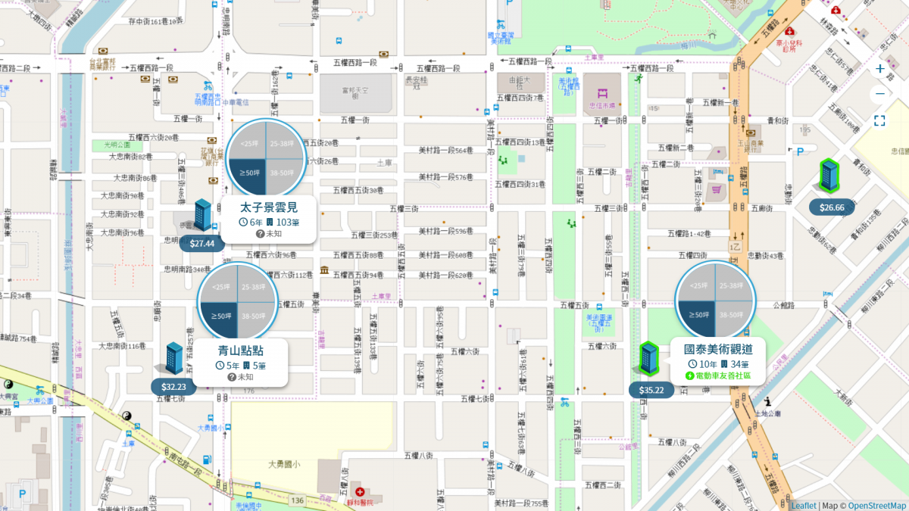The width and height of the screenshot is (909, 511).
Task: Click the 國泰美術觀道 card title
Action: [x=718, y=350]
